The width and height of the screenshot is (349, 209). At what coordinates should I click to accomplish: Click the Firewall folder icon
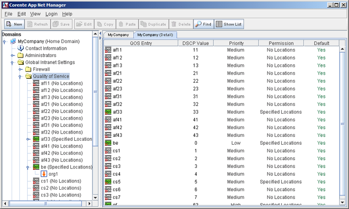tap(28, 69)
